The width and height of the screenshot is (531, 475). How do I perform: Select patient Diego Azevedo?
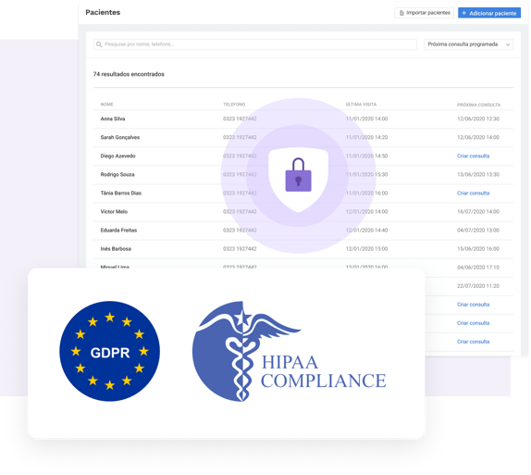pyautogui.click(x=117, y=156)
